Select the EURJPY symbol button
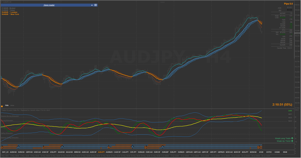The height and width of the screenshot is (158, 301). coord(173,152)
